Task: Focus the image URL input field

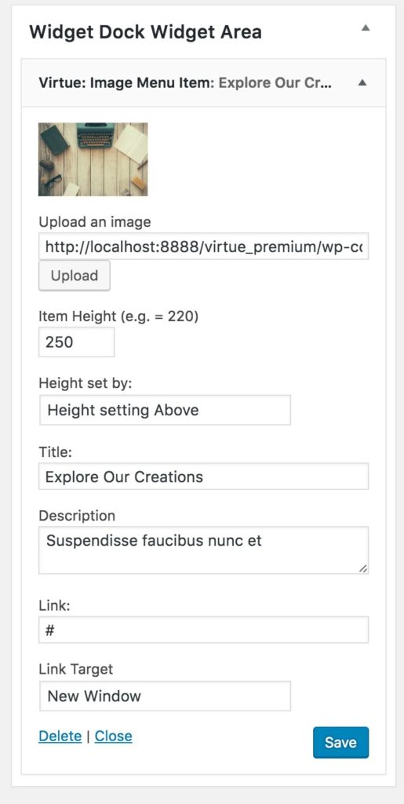Action: 203,247
